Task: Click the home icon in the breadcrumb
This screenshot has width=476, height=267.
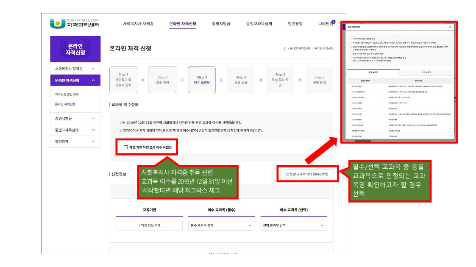Action: [x=284, y=49]
